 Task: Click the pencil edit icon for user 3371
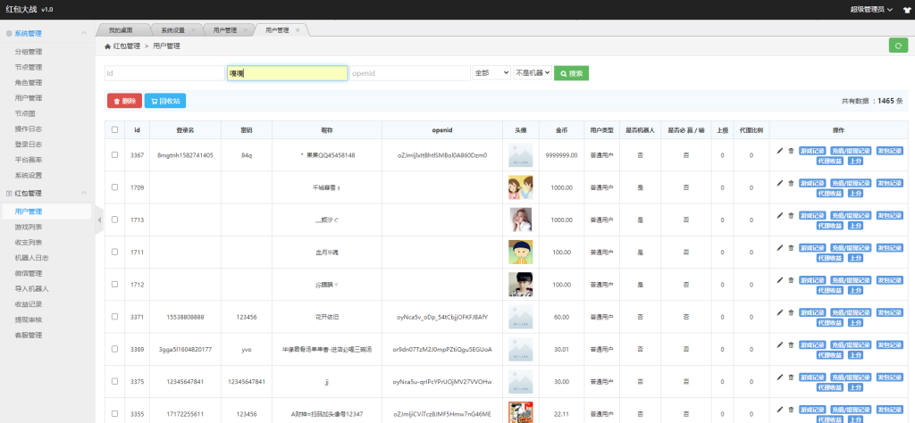(x=779, y=312)
